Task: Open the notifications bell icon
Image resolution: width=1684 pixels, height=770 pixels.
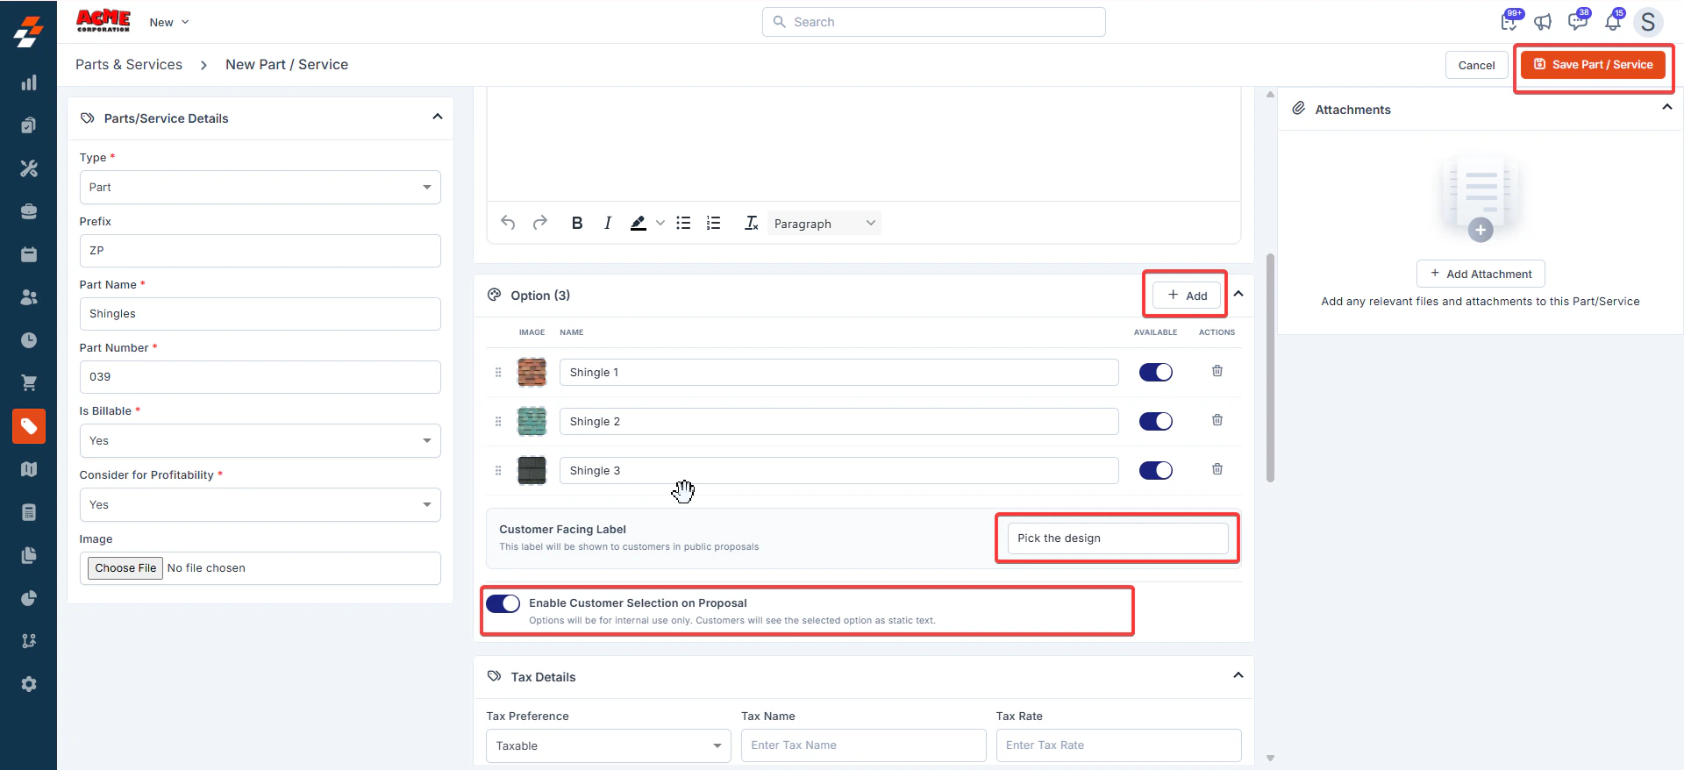Action: (x=1614, y=21)
